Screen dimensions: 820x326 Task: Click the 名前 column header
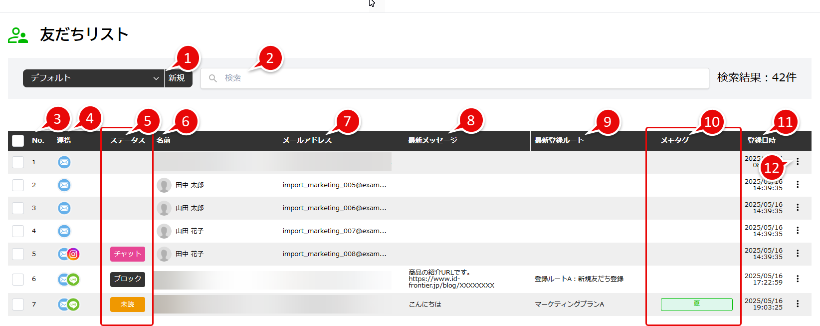(x=164, y=141)
